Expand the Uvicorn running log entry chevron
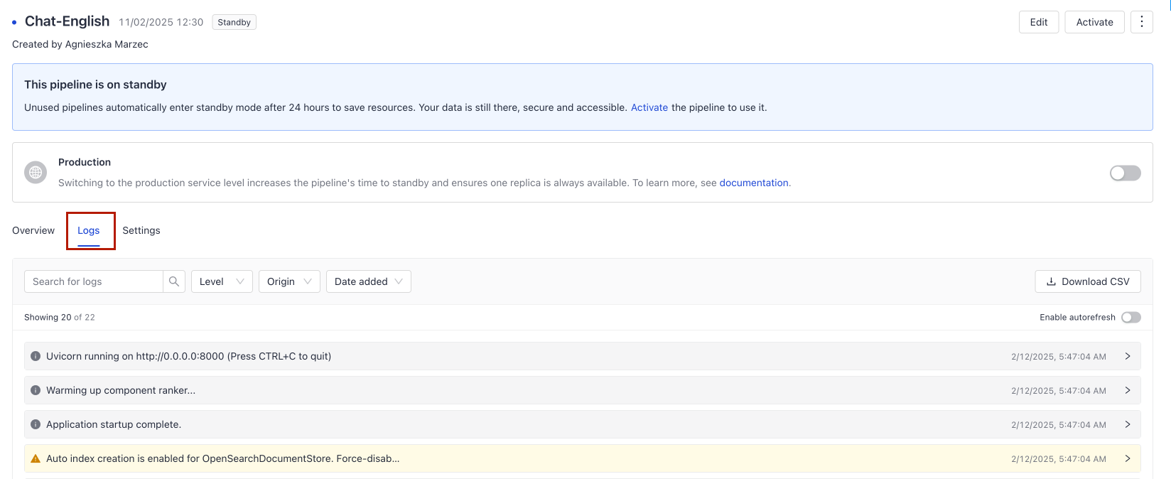This screenshot has width=1171, height=479. pyautogui.click(x=1128, y=356)
